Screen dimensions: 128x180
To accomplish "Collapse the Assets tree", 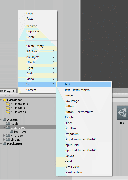I will [x=1, y=120].
